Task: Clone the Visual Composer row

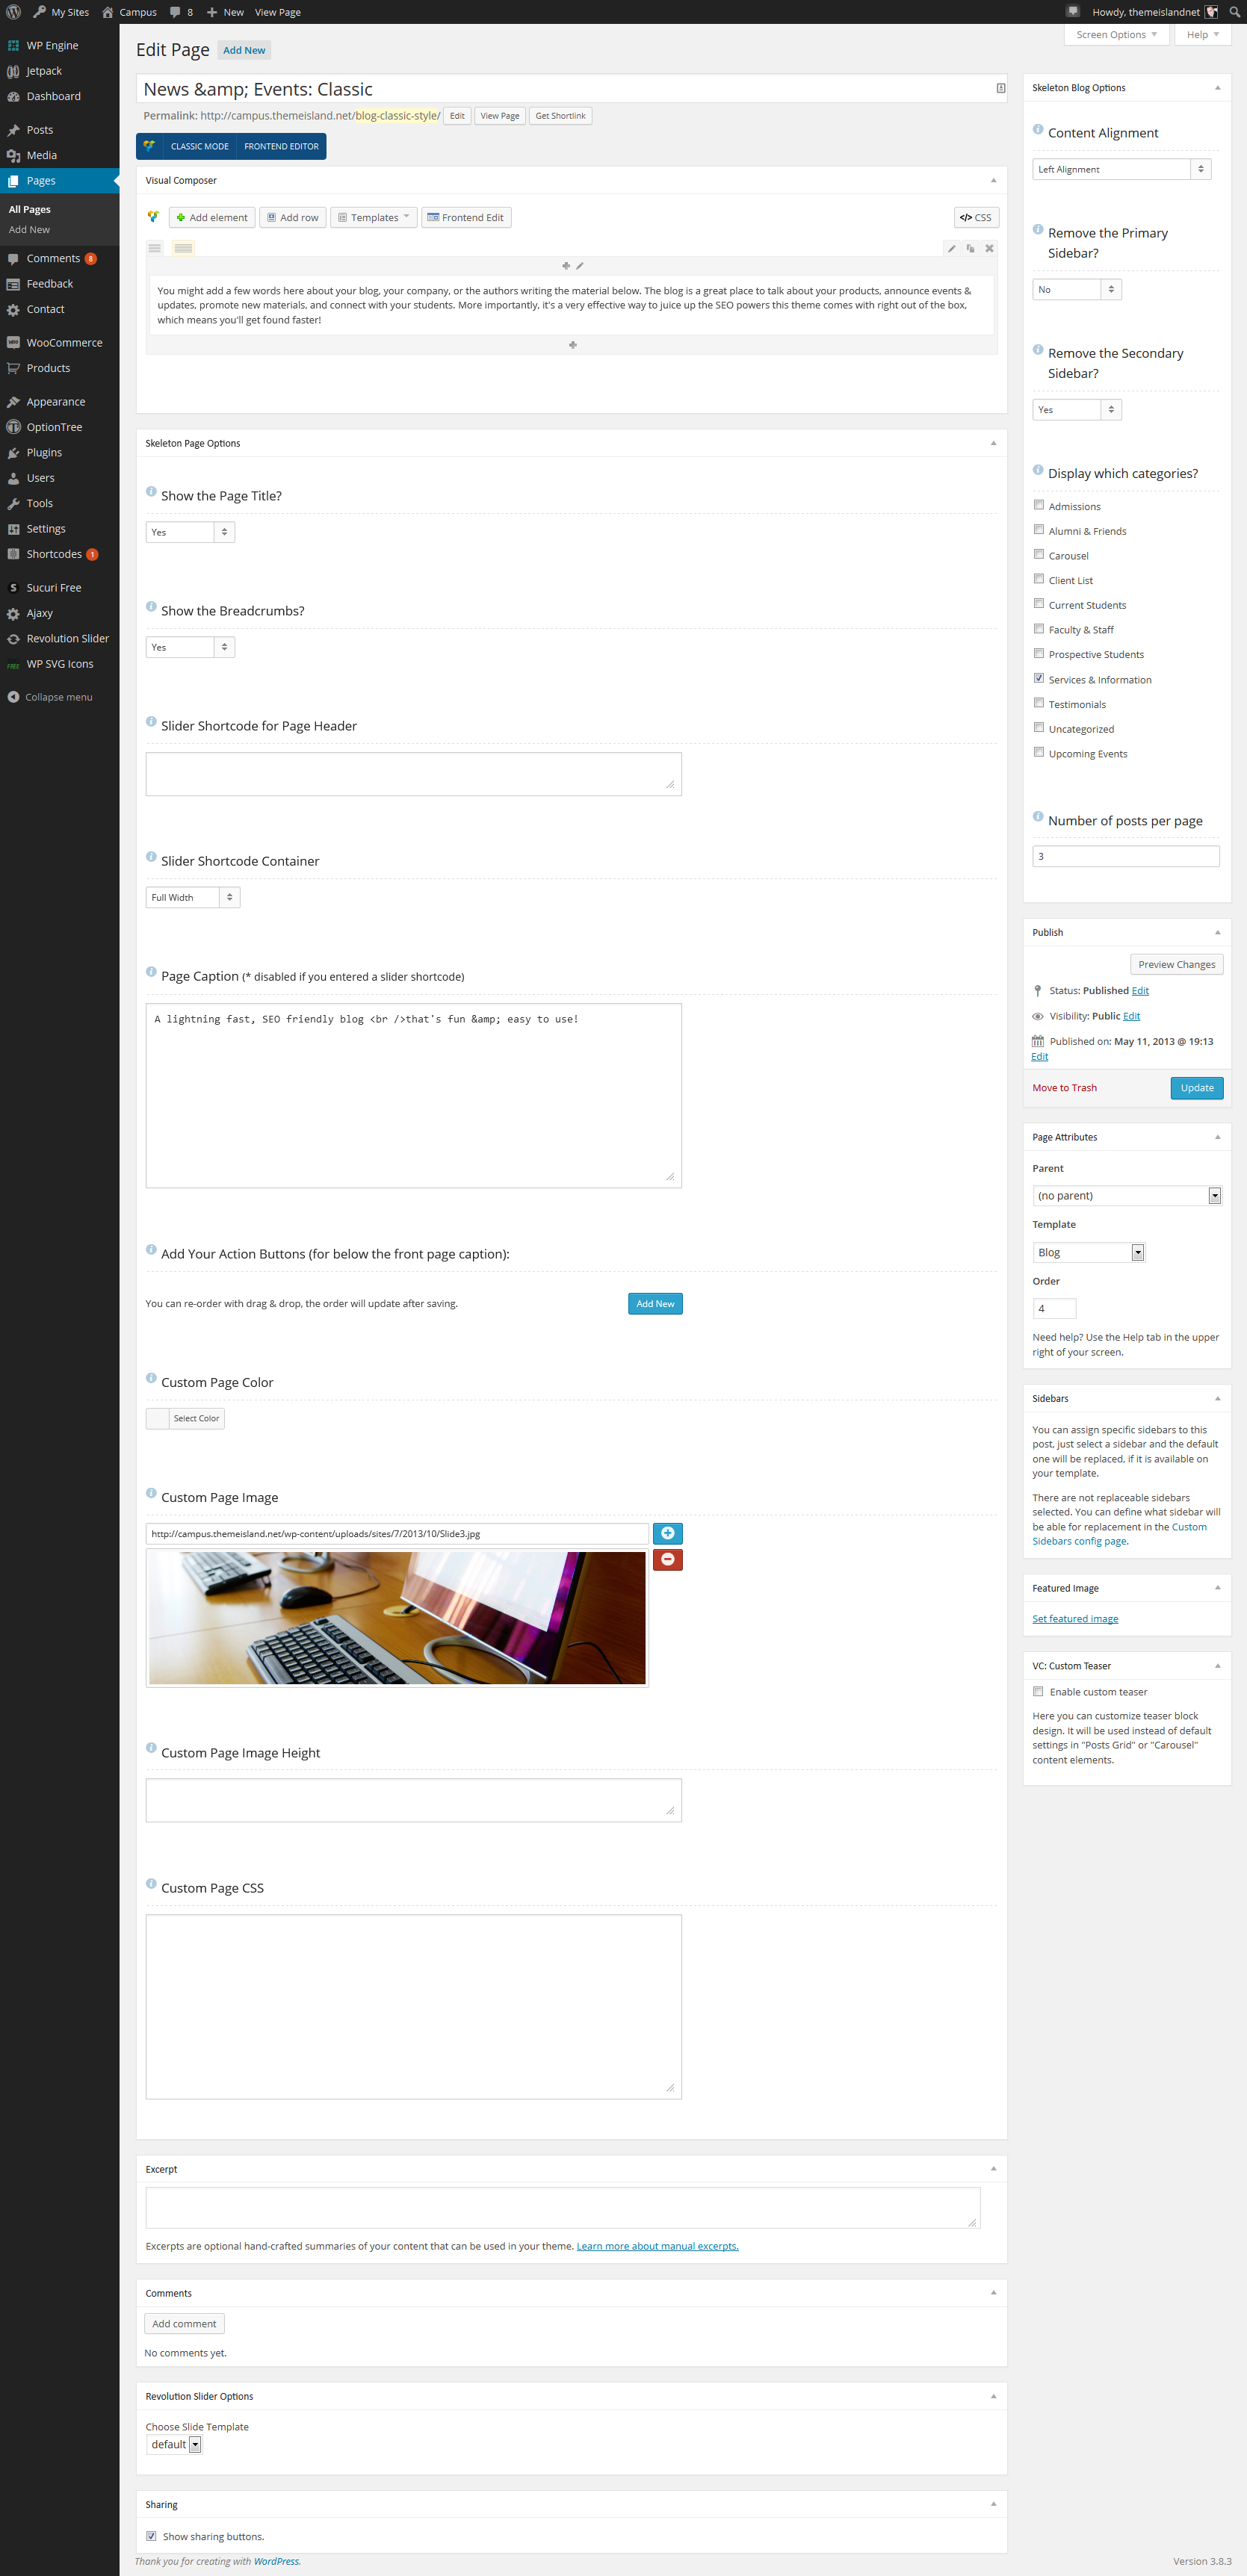Action: click(970, 248)
